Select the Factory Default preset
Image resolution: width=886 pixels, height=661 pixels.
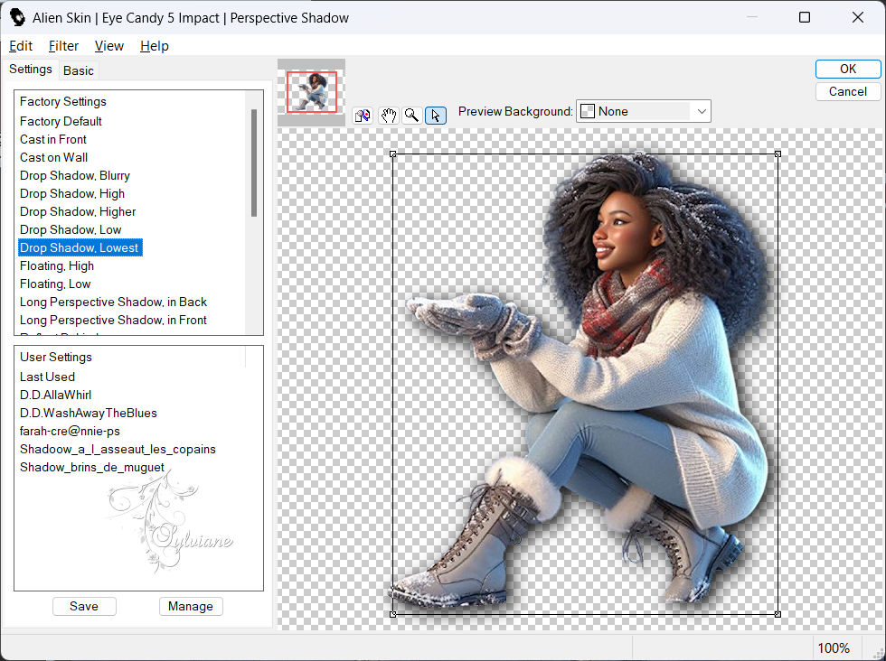point(61,121)
